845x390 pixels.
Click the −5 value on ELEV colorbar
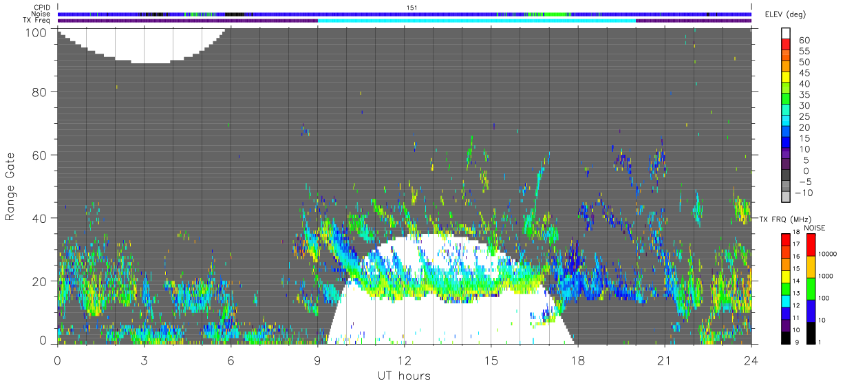(806, 182)
